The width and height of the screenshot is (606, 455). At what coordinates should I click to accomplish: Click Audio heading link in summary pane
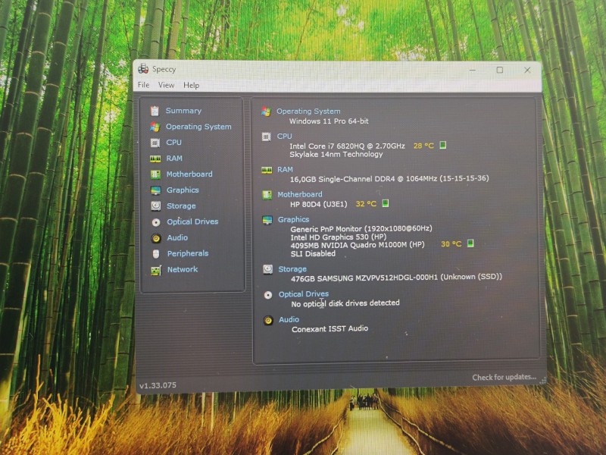click(289, 319)
